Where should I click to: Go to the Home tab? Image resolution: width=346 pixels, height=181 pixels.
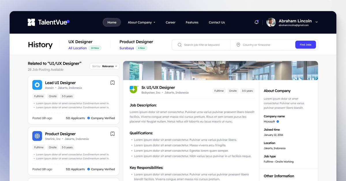coord(112,22)
